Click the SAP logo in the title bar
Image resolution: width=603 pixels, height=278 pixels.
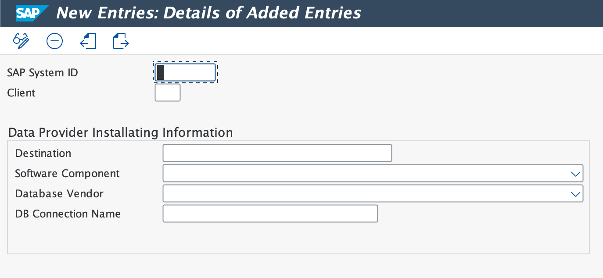click(31, 13)
